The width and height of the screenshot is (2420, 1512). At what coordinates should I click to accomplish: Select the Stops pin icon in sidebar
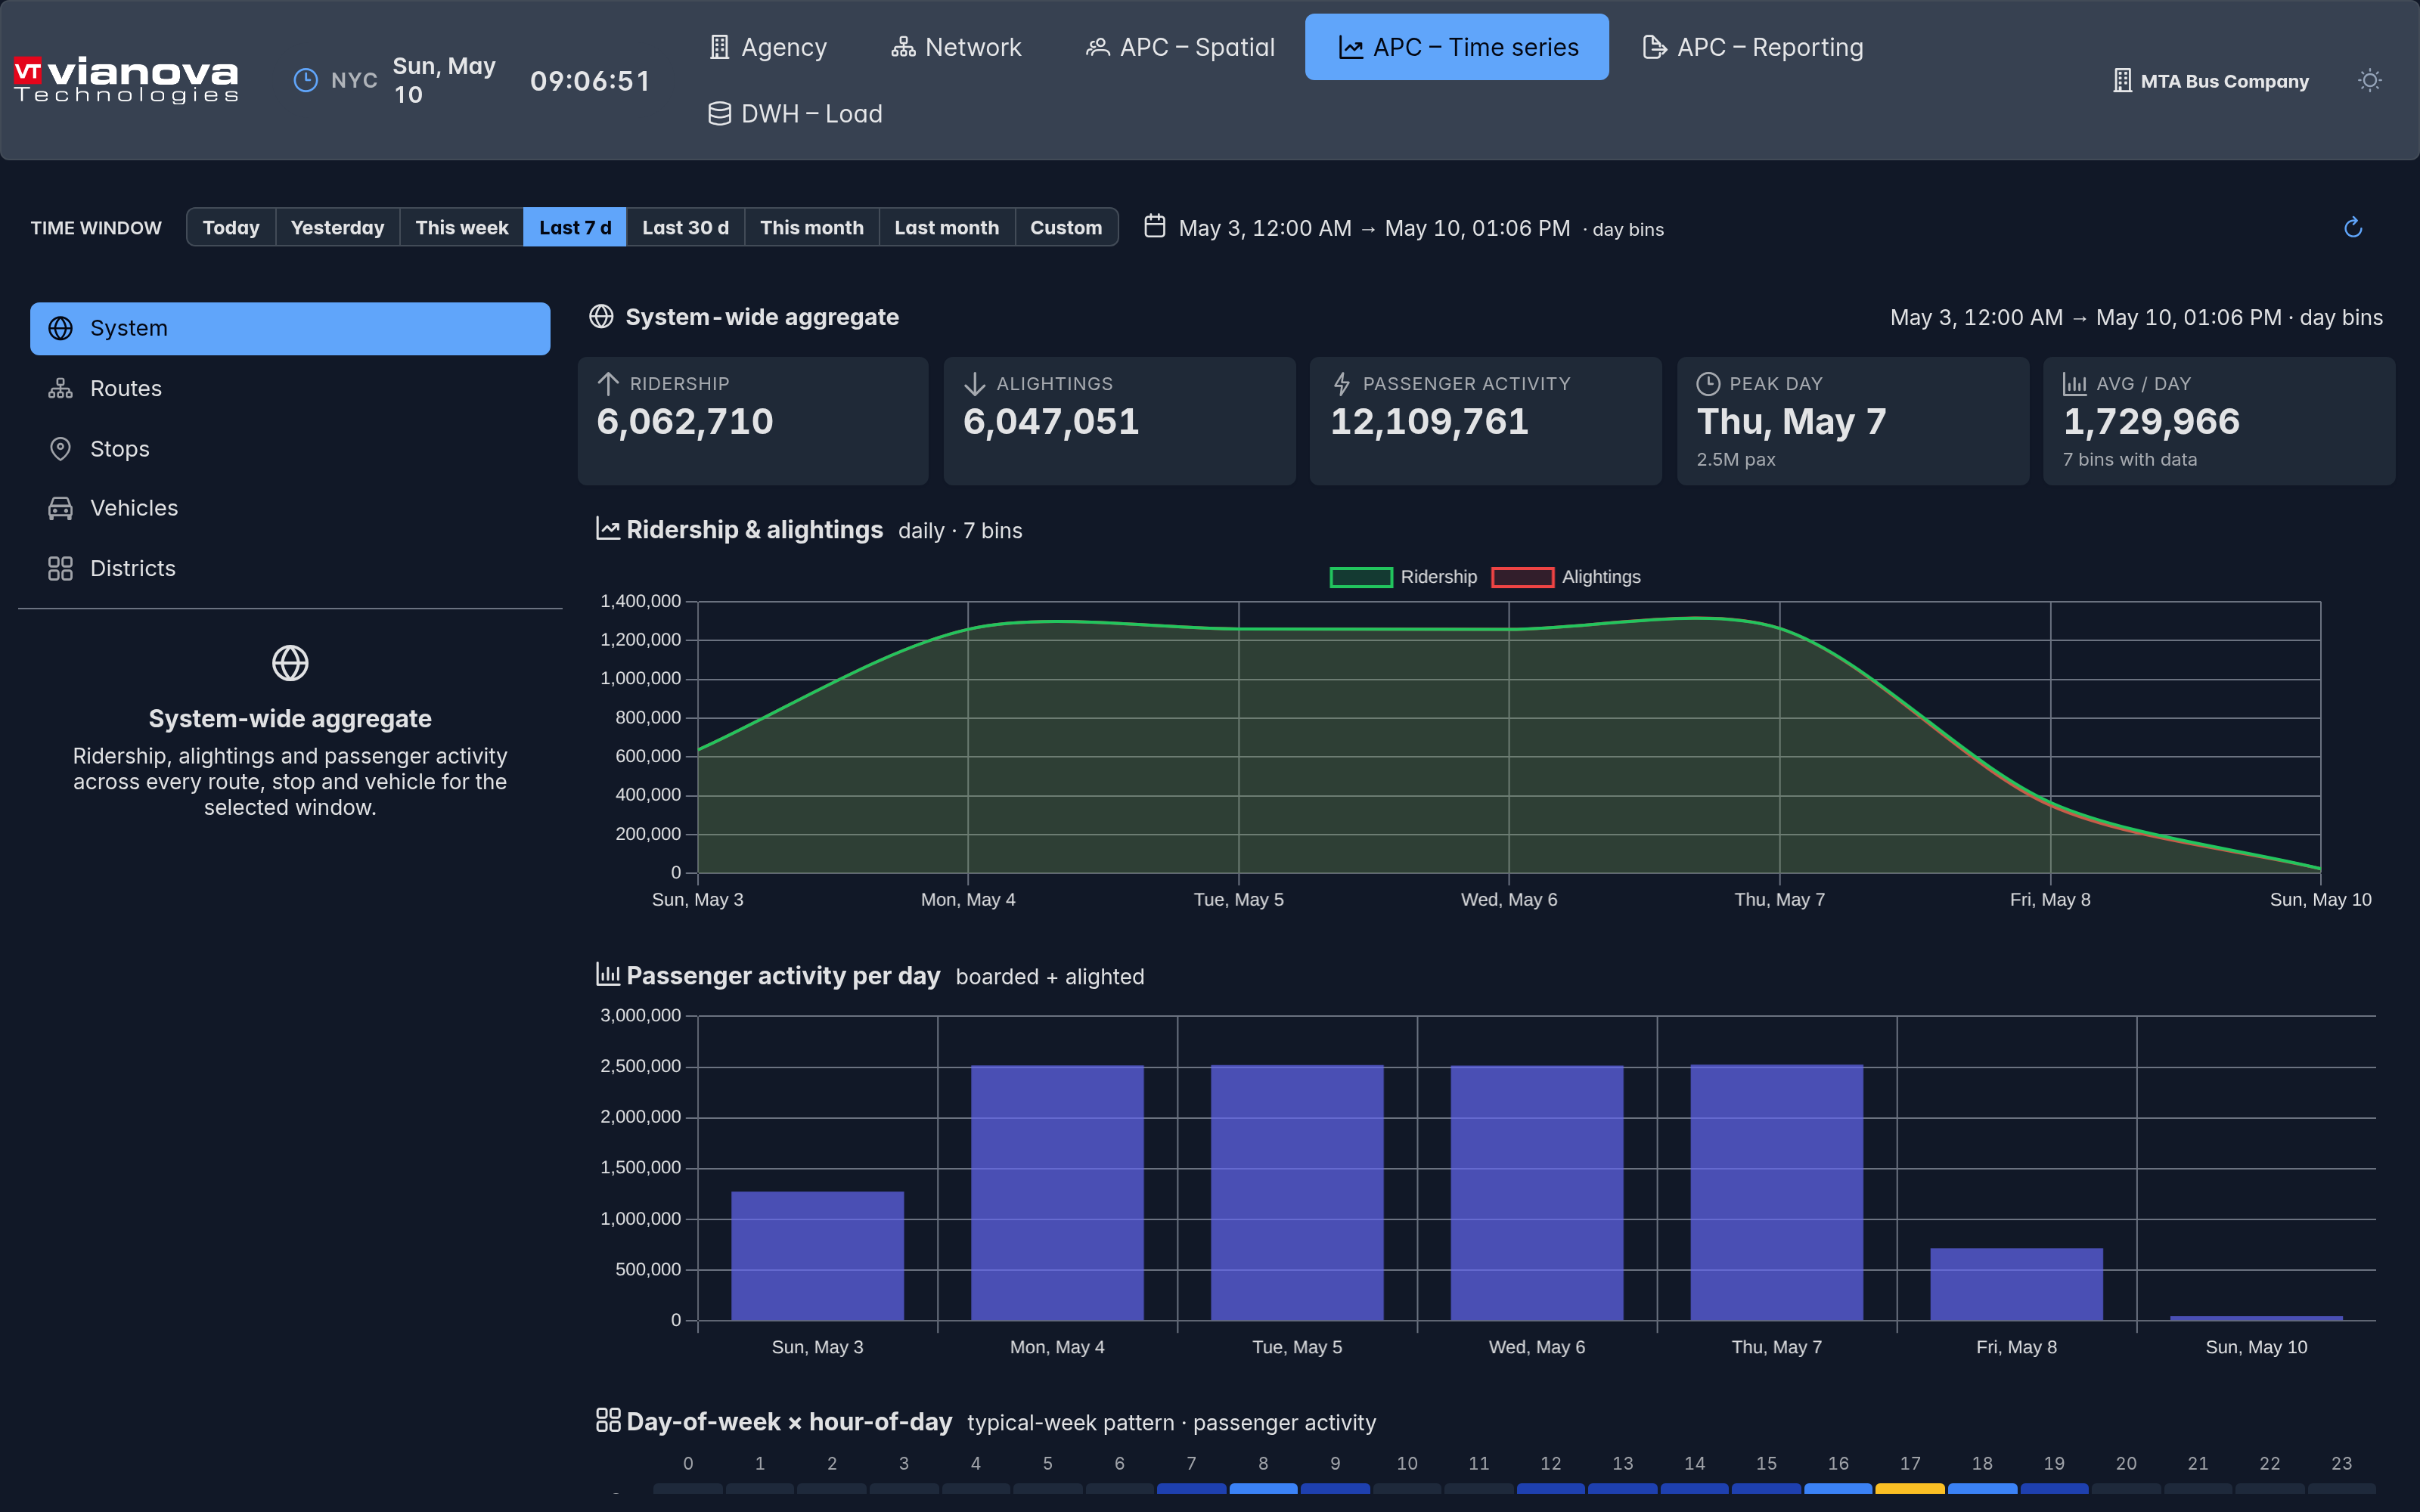[x=60, y=449]
